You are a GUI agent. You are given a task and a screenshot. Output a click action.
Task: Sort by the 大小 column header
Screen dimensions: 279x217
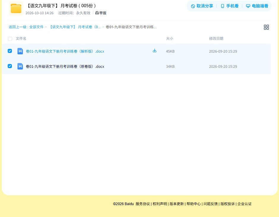pyautogui.click(x=169, y=38)
